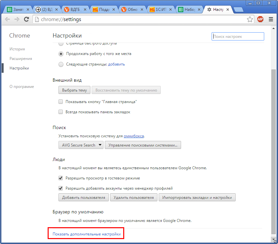This screenshot has width=278, height=244.
Task: Uncheck 'Разрешить просмотр в гостевом режиме'
Action: coord(61,178)
